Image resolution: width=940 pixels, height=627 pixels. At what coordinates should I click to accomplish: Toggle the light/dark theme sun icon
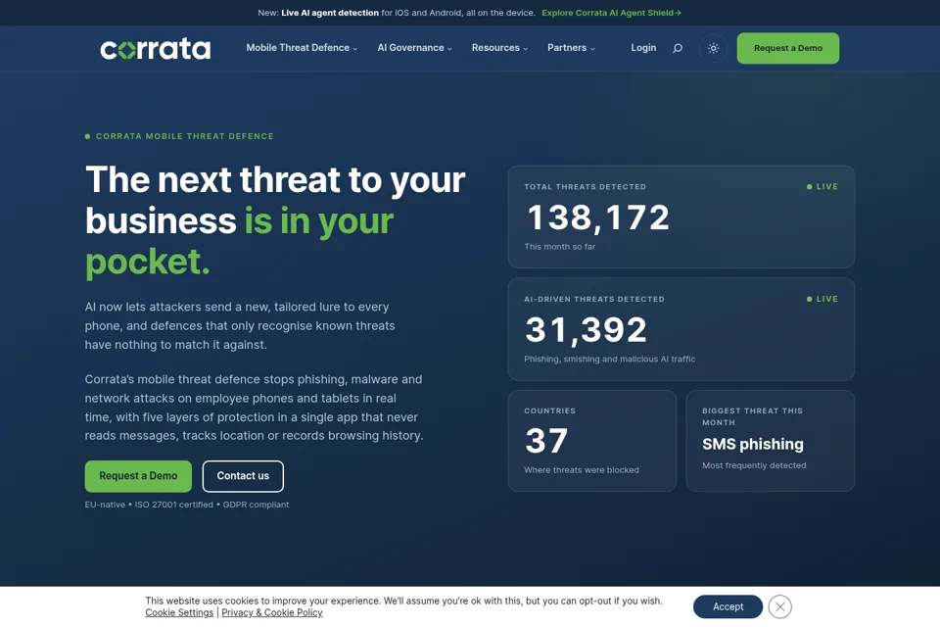pos(714,48)
